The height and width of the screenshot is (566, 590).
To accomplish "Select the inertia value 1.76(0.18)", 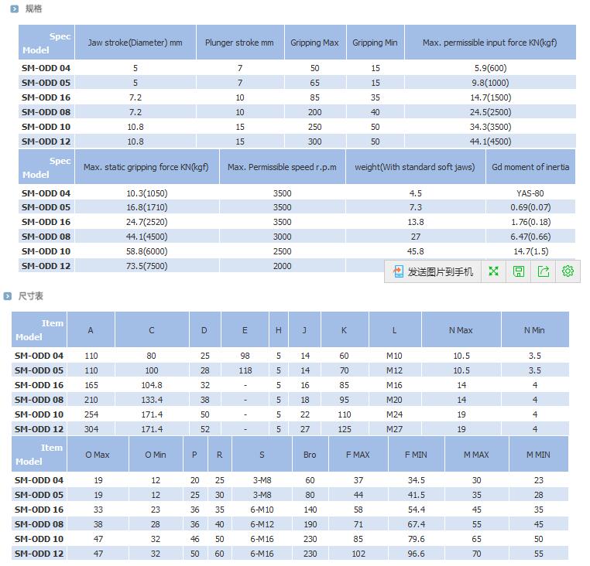I will [x=531, y=222].
